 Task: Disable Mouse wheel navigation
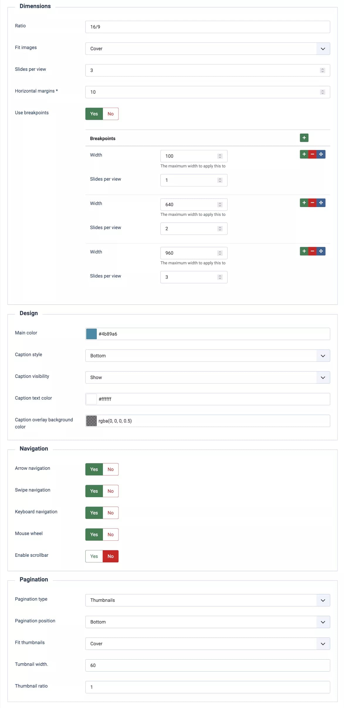[x=110, y=534]
